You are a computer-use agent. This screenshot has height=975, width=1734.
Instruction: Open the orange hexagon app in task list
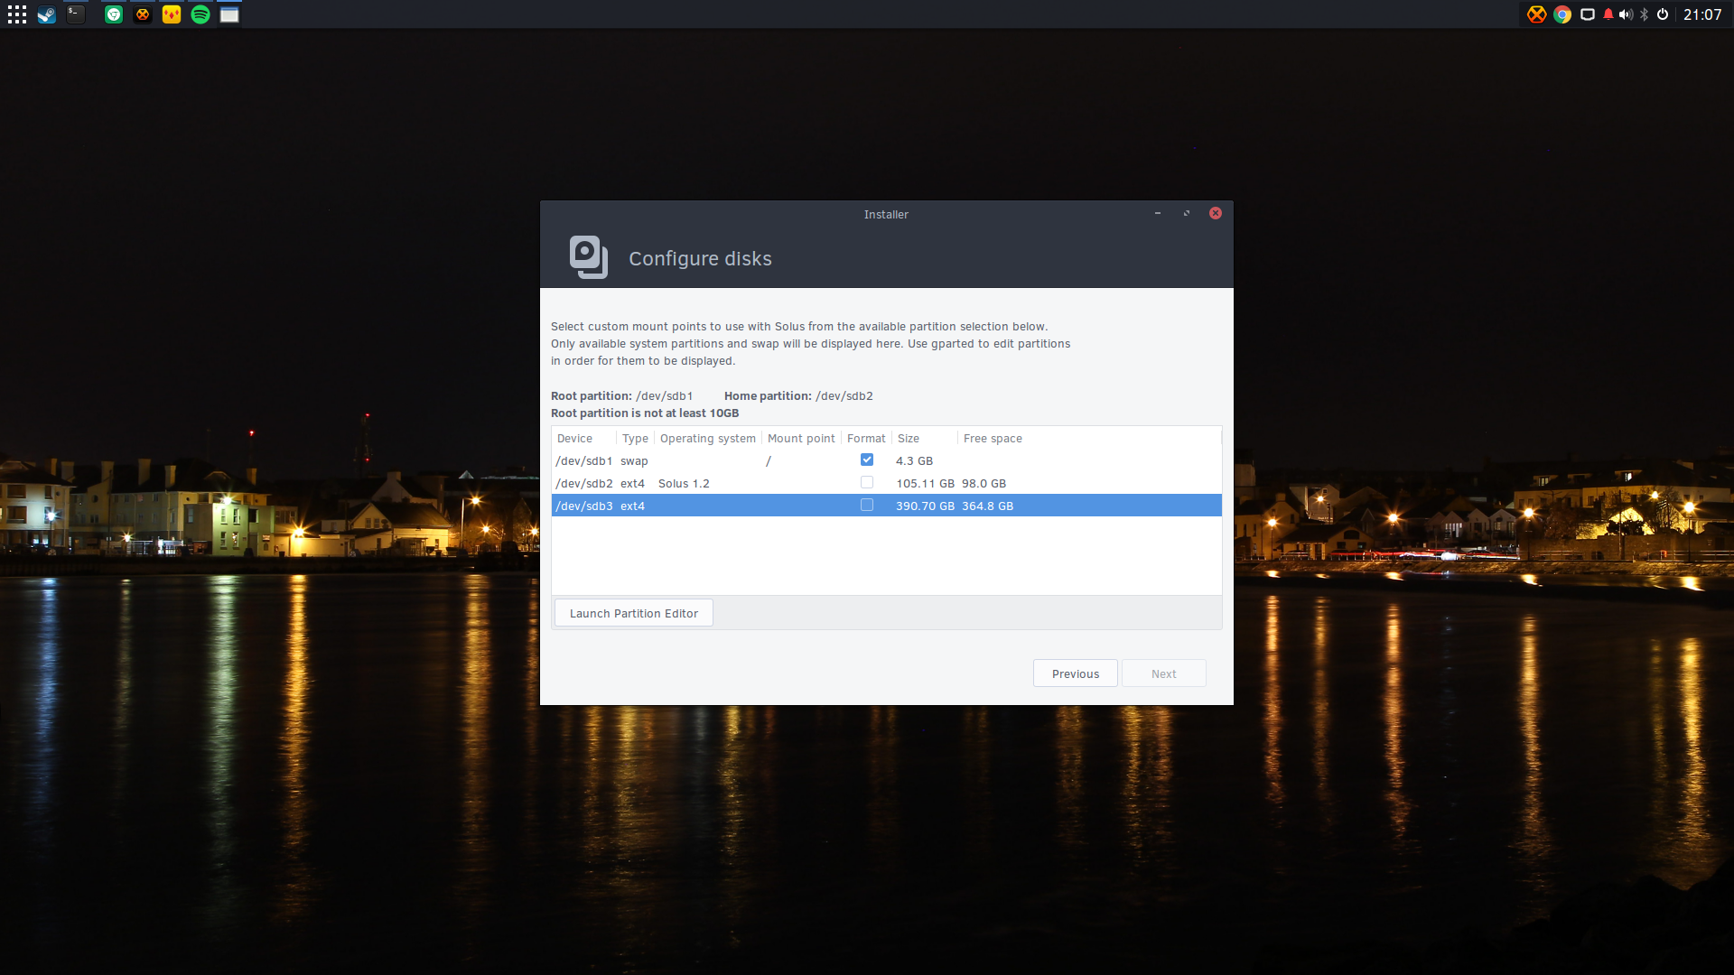click(143, 14)
